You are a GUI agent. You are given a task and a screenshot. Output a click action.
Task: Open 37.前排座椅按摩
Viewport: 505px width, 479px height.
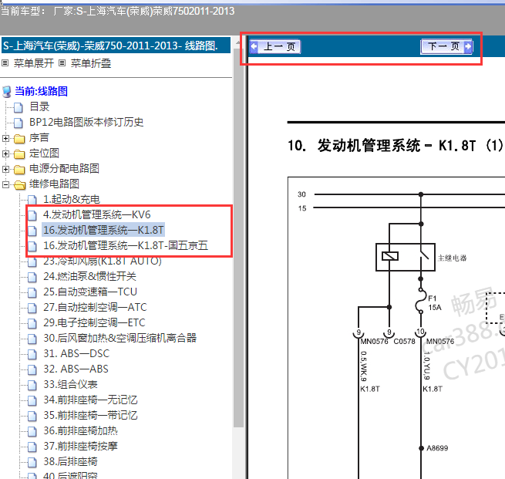point(80,447)
